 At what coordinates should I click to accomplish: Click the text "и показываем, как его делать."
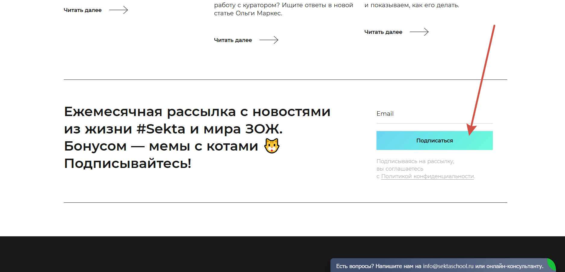412,5
